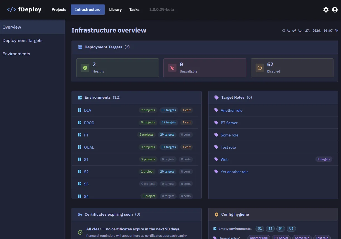341x239 pixels.
Task: Click the tag icon beside Test role
Action: pos(216,147)
